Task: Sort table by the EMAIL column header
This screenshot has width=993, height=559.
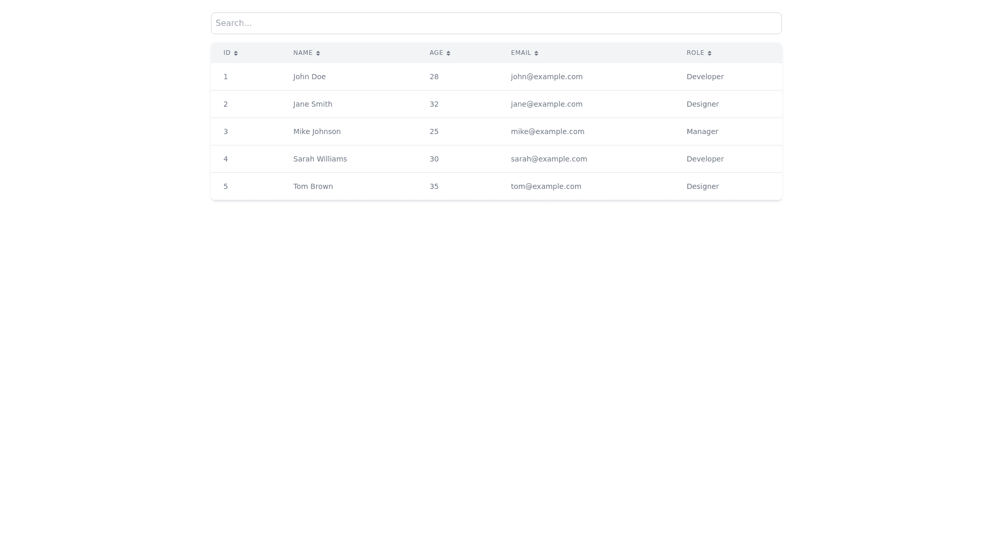Action: tap(521, 53)
